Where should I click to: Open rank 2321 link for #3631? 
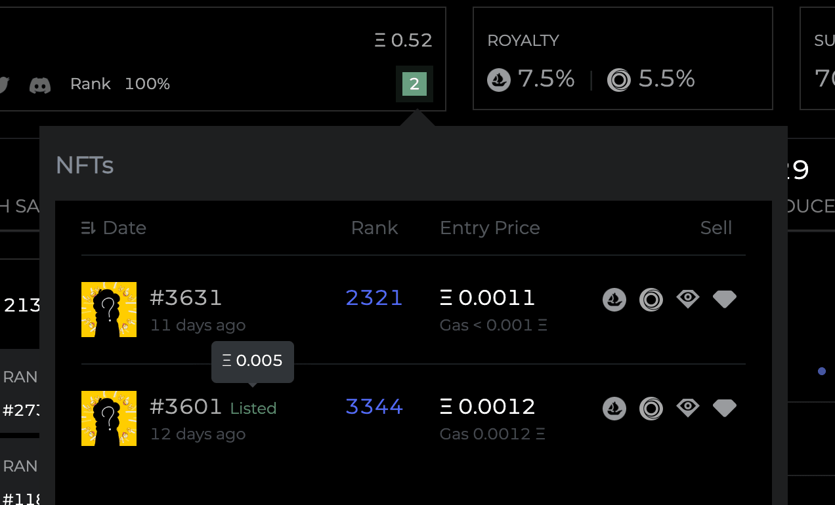[x=374, y=298]
